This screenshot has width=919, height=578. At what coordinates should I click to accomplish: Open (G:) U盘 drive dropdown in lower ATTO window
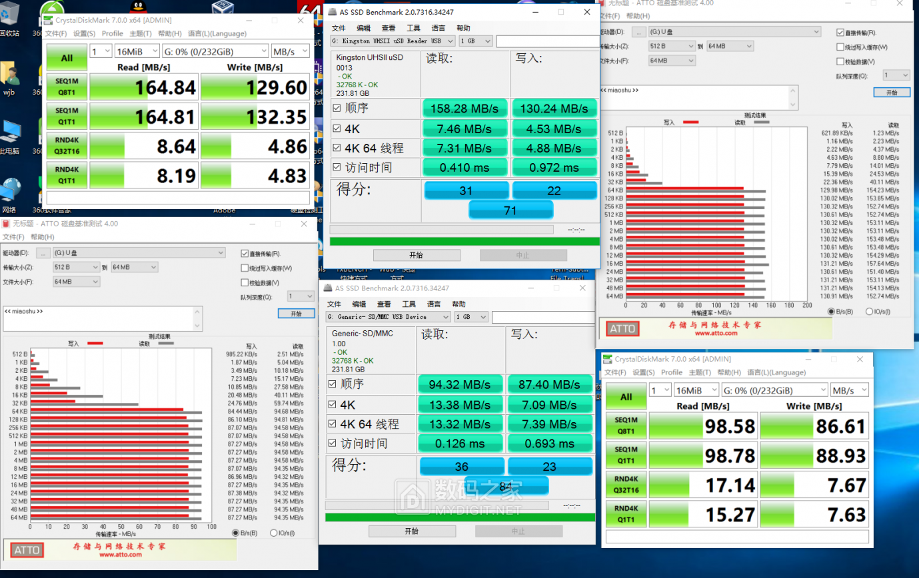(x=139, y=253)
